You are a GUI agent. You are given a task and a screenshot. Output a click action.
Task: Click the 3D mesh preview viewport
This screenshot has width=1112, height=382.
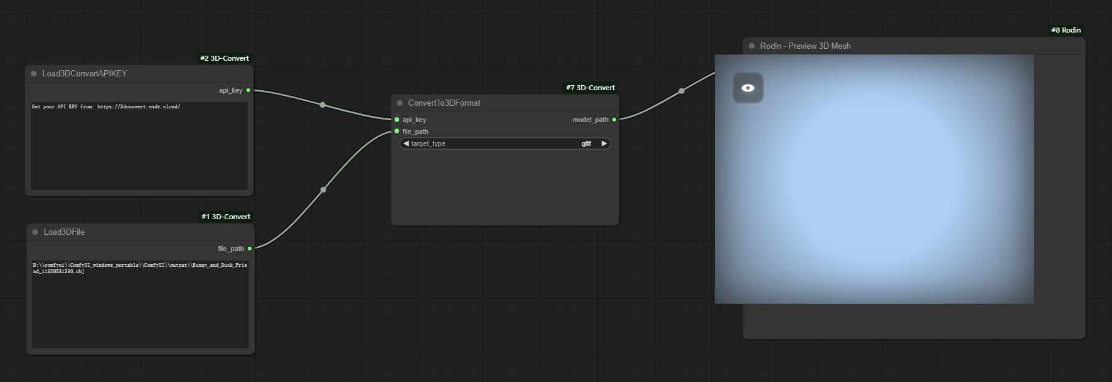pyautogui.click(x=874, y=179)
